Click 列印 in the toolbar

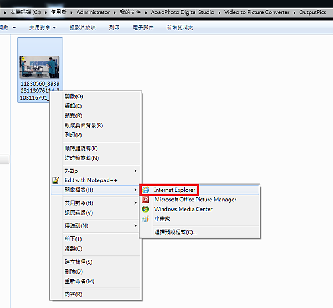[114, 28]
